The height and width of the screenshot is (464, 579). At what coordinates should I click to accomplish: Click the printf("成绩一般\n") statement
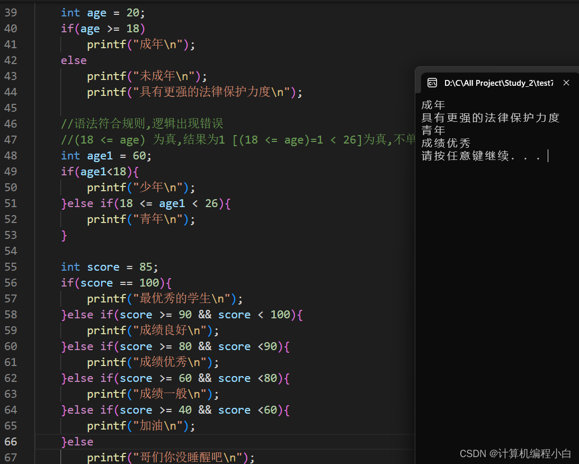(x=153, y=394)
